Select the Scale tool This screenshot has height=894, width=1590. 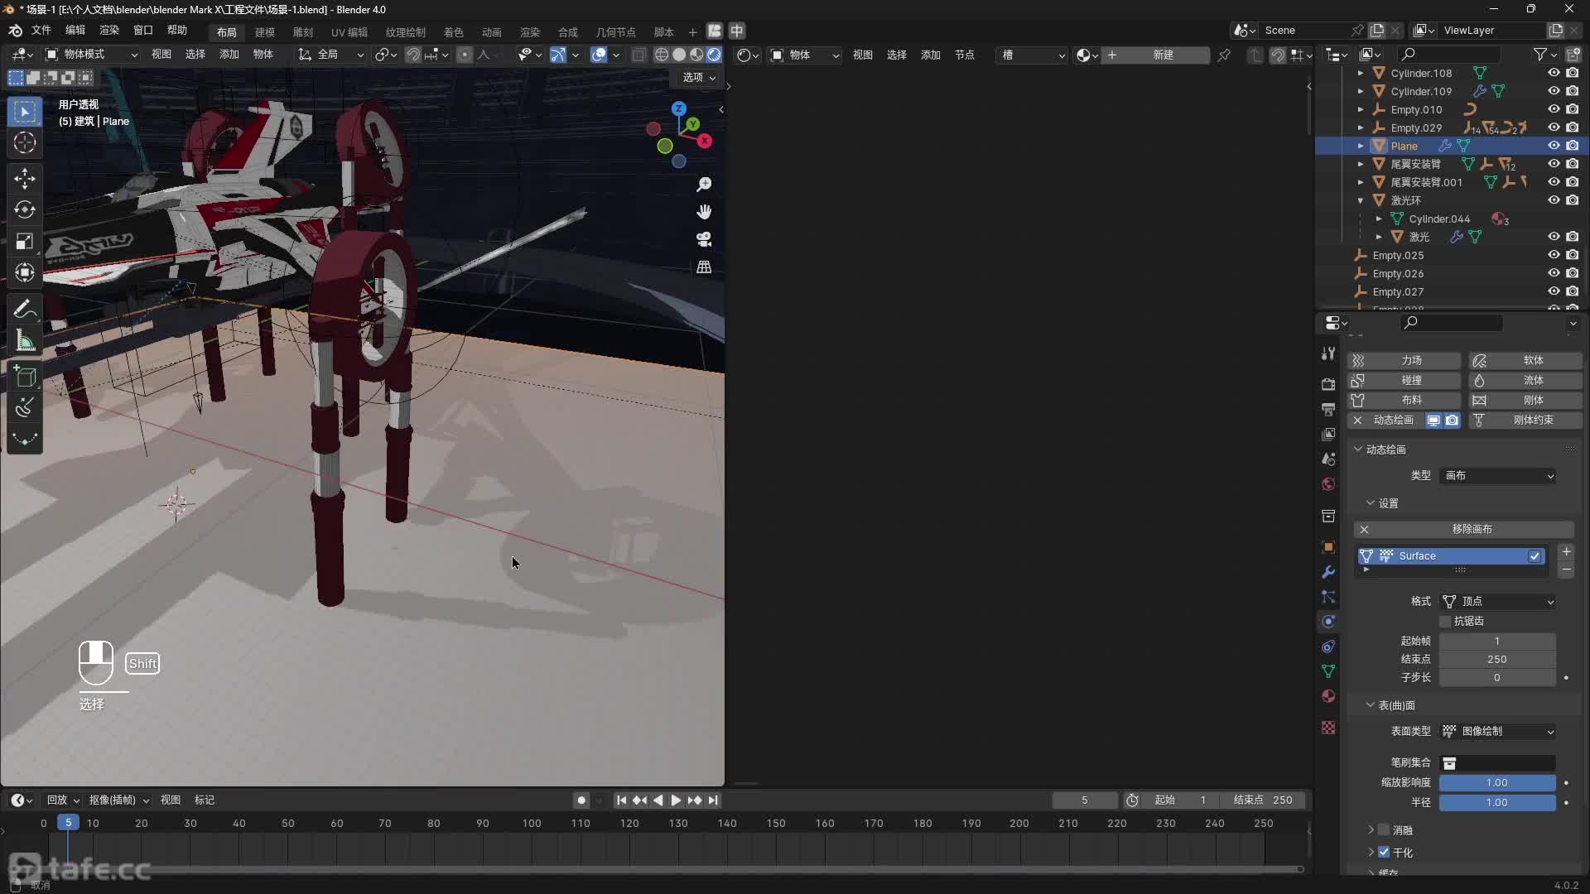click(25, 241)
